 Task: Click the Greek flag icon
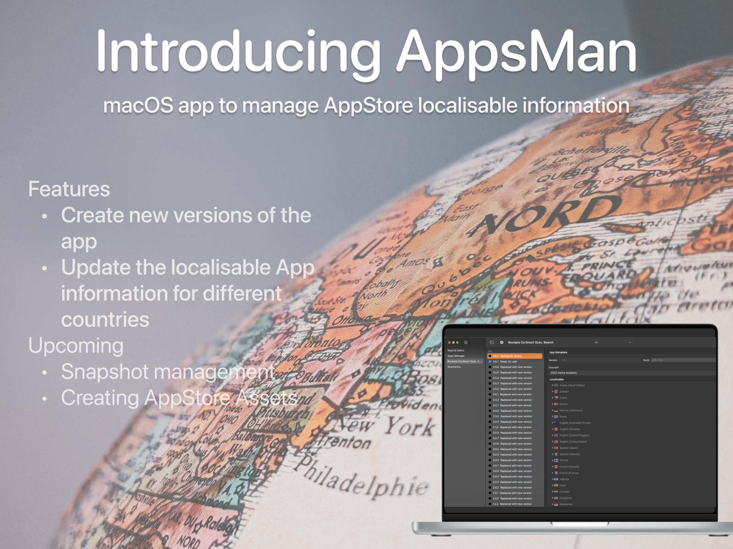(x=556, y=416)
